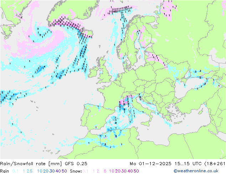The width and height of the screenshot is (226, 174).
Task: Click the '15..15 UTC' time text
Action: tap(188, 164)
